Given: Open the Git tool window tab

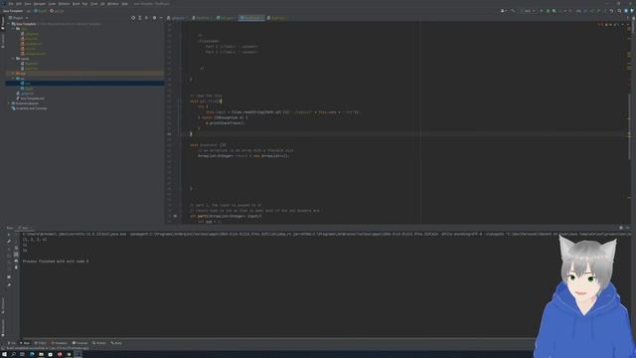Looking at the screenshot, I should tap(11, 343).
